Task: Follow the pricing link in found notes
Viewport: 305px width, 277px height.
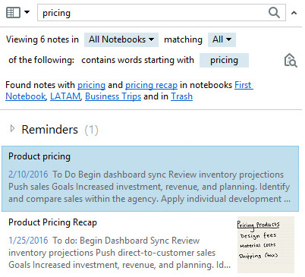Action: (91, 85)
